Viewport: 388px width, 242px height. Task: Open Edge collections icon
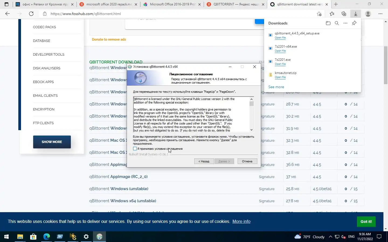coord(344,14)
